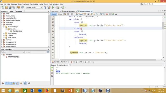Click the Profile Project toolbar icon
166x93 pixels.
click(x=63, y=7)
